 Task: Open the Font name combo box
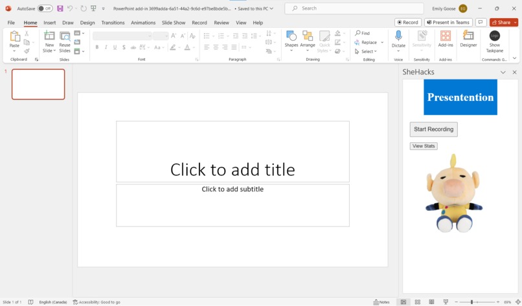click(122, 36)
